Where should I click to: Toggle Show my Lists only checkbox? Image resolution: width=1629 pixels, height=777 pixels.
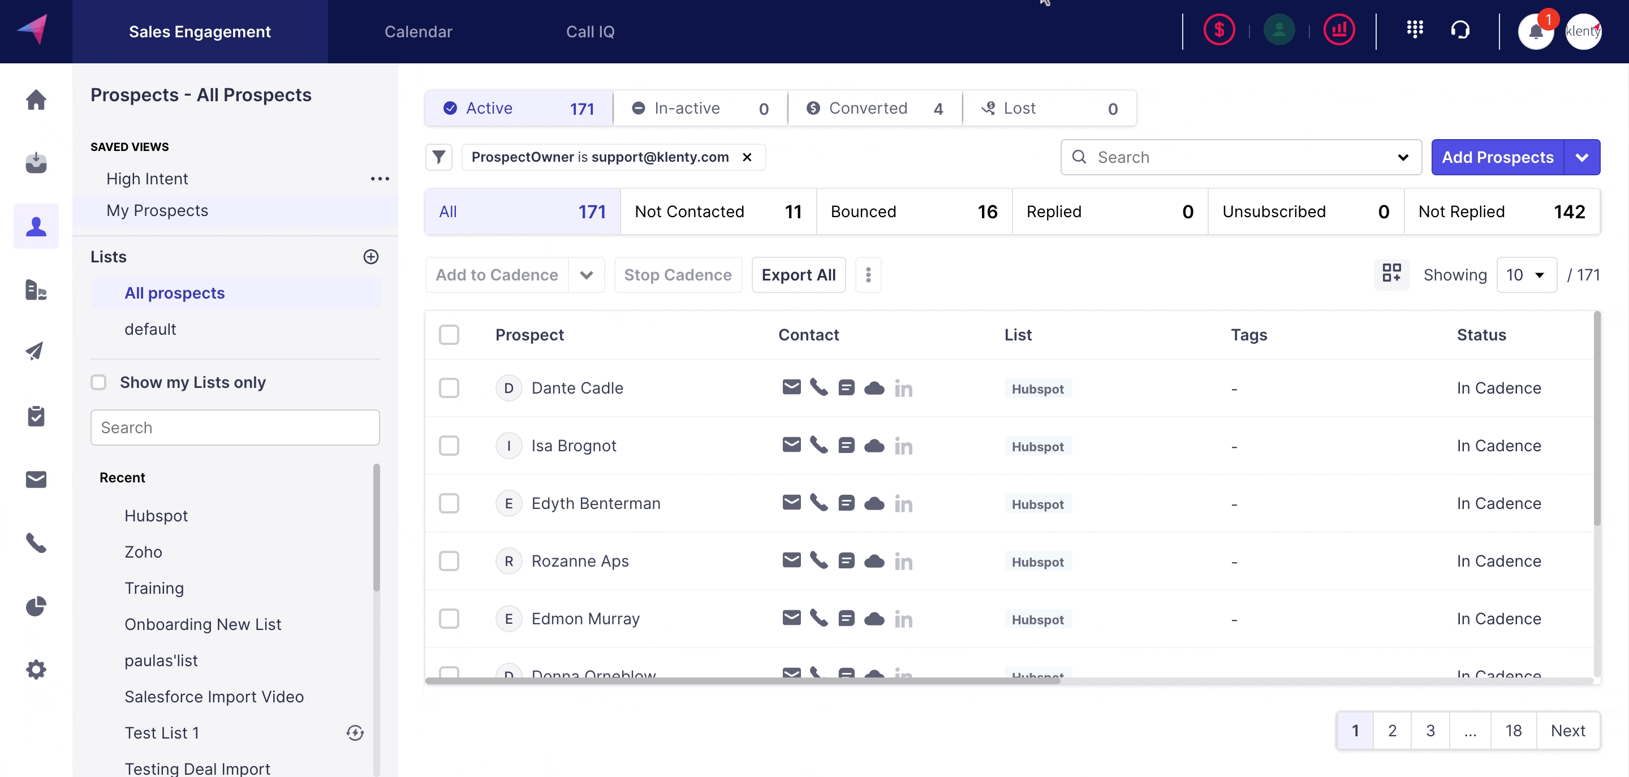click(x=98, y=382)
